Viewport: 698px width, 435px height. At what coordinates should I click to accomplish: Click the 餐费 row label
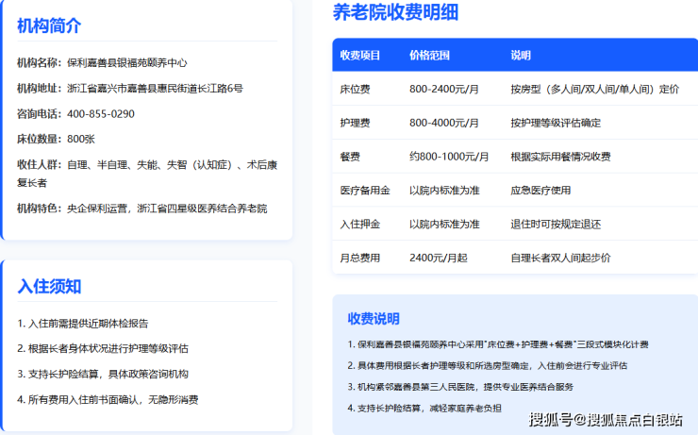click(350, 157)
